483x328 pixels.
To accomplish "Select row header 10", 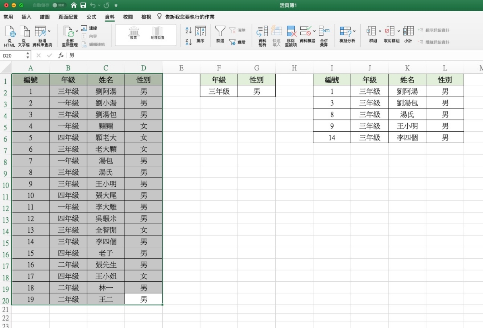I will click(x=6, y=186).
